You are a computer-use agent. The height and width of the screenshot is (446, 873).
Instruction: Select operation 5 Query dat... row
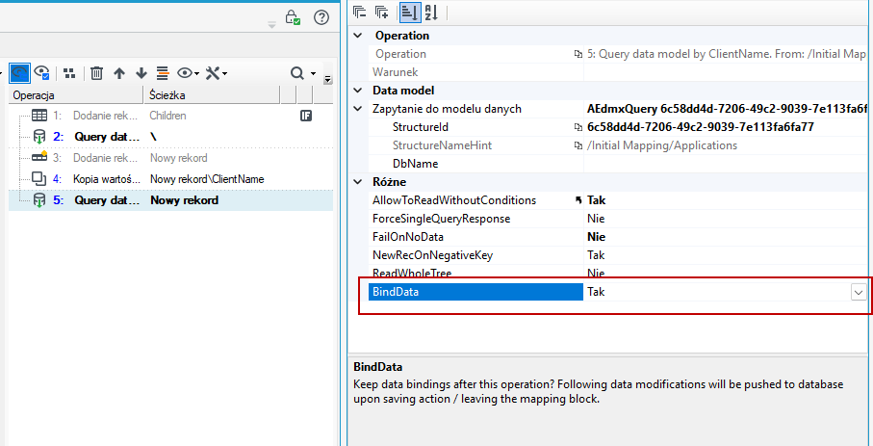[171, 200]
